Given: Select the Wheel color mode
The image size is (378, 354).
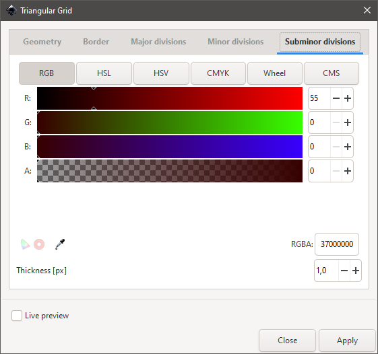Looking at the screenshot, I should (275, 73).
